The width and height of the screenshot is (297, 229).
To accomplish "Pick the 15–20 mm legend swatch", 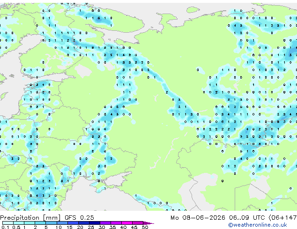I will [x=73, y=223].
